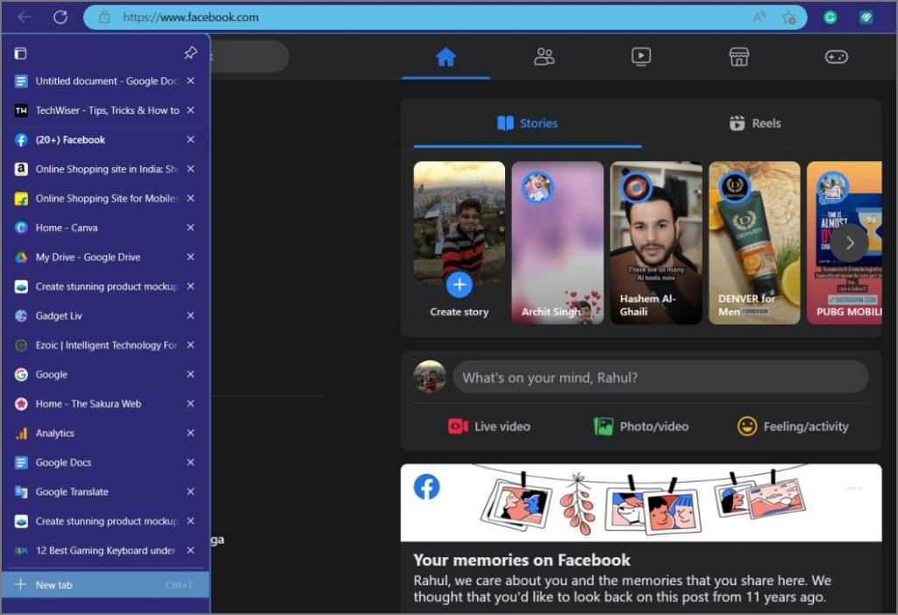Click the Facebook logo on memories card
The width and height of the screenshot is (898, 615).
point(427,487)
